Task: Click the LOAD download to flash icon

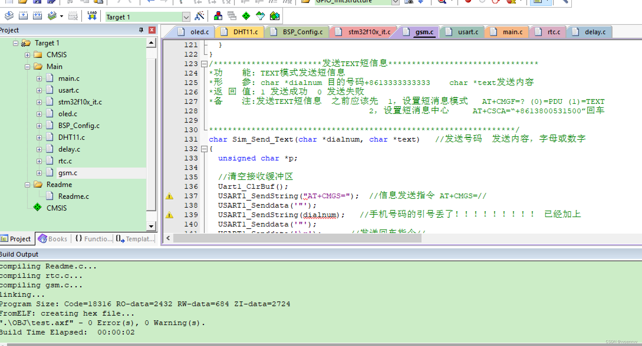Action: pyautogui.click(x=92, y=16)
